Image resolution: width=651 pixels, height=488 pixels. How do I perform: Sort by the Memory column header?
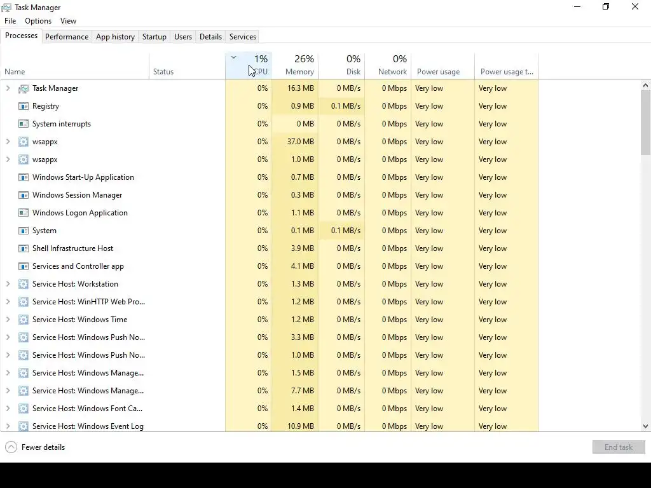pos(295,66)
